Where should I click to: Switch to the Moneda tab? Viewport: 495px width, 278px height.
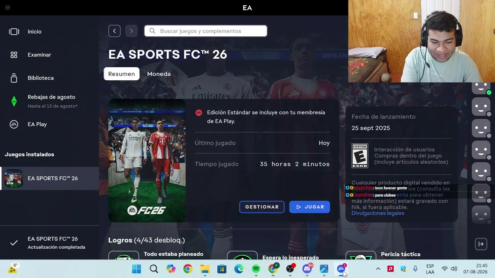coord(159,74)
